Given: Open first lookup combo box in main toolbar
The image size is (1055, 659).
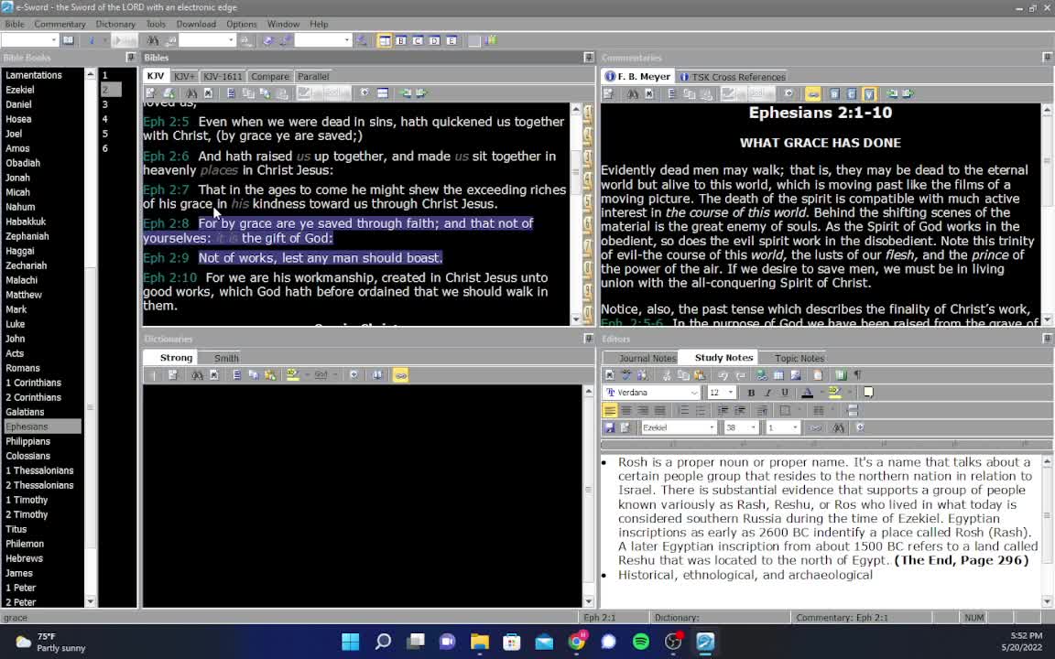Looking at the screenshot, I should 29,41.
